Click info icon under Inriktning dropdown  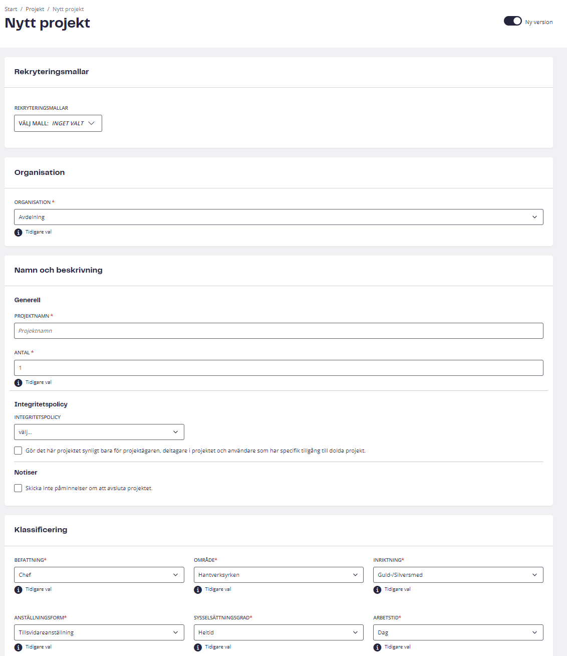378,590
